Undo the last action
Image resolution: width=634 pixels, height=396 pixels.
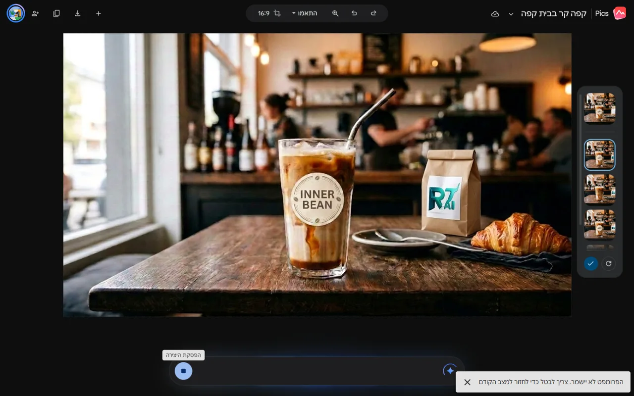tap(354, 13)
